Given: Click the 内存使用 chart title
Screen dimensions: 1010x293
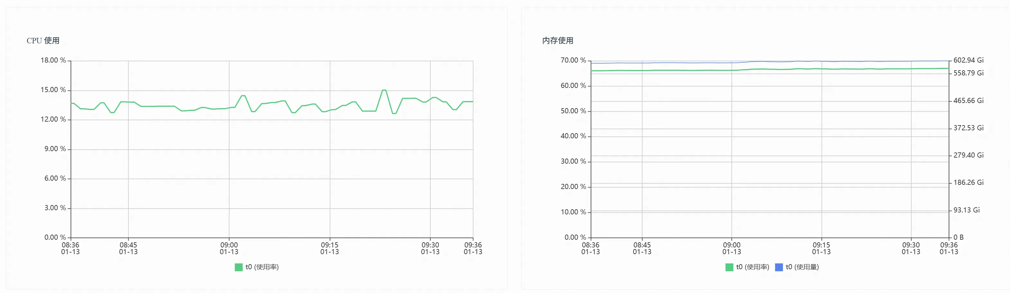Looking at the screenshot, I should tap(557, 41).
